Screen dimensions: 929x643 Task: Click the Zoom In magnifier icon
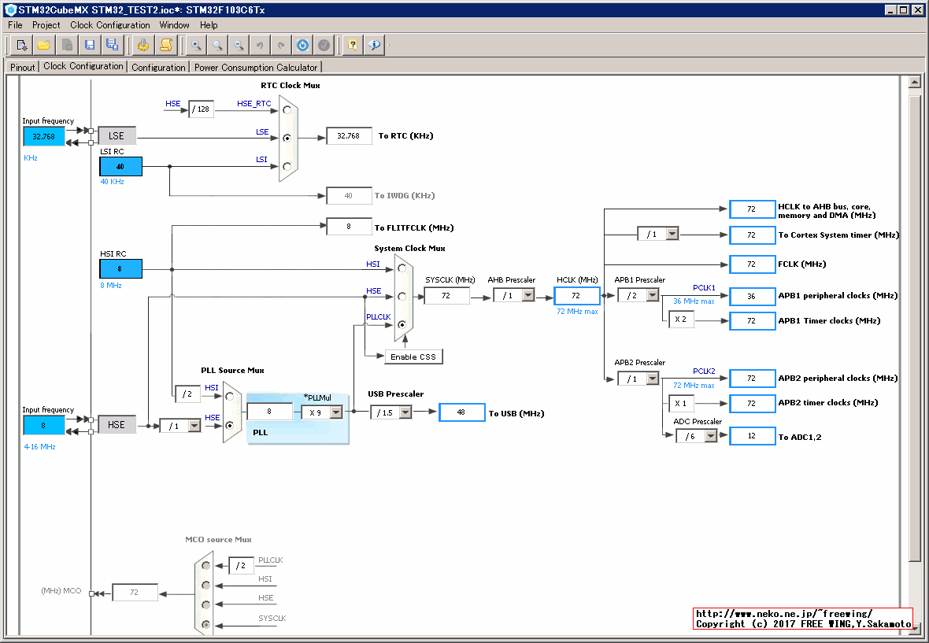tap(196, 45)
